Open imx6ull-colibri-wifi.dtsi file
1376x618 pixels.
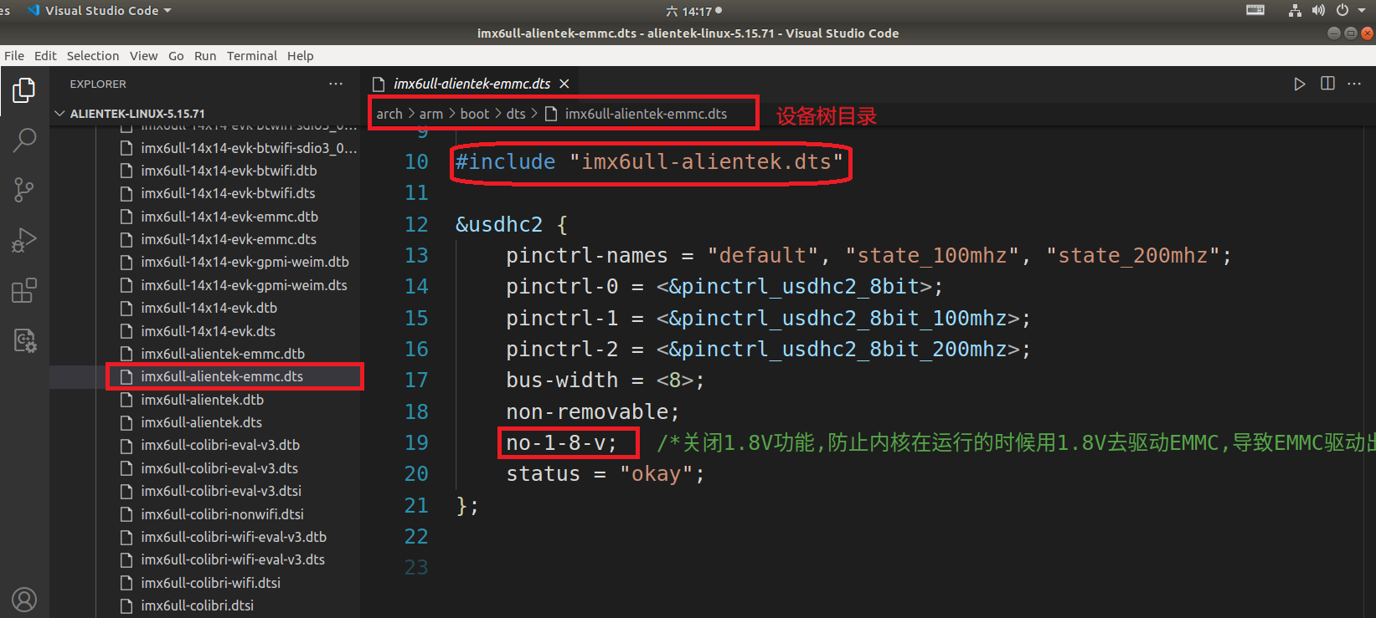point(210,583)
